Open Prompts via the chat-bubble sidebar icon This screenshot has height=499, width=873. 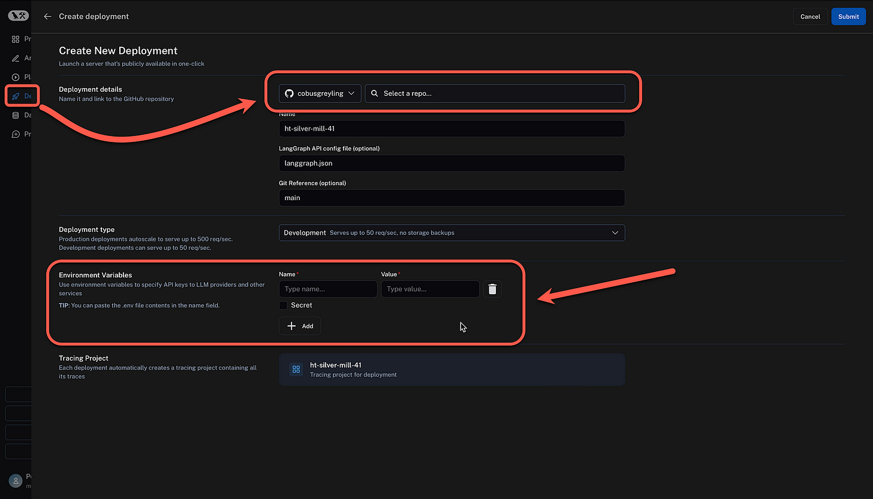[x=16, y=134]
